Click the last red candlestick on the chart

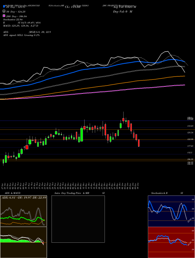139,143
